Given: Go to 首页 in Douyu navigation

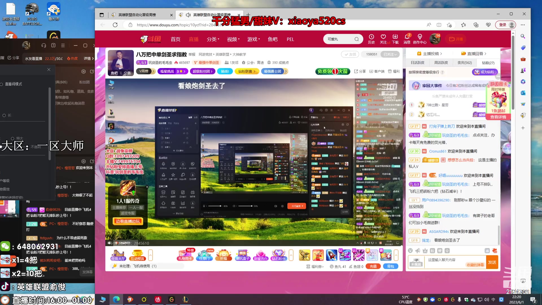Looking at the screenshot, I should (x=175, y=39).
